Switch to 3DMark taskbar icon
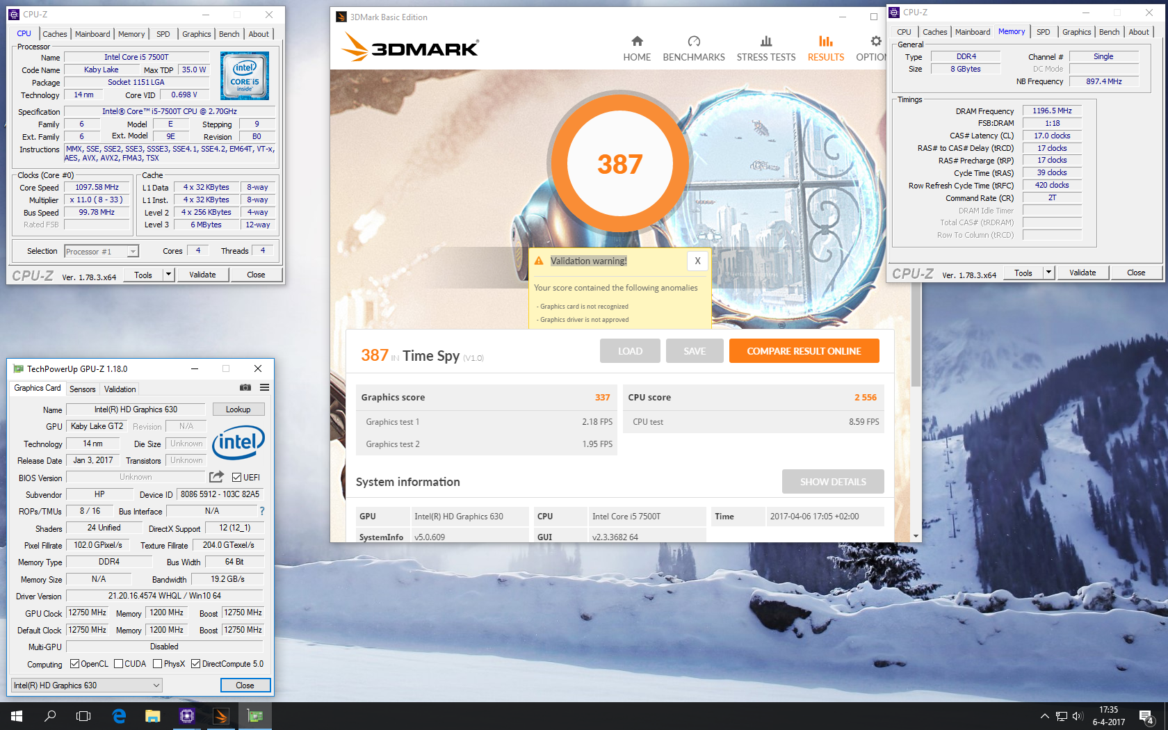 pyautogui.click(x=221, y=716)
